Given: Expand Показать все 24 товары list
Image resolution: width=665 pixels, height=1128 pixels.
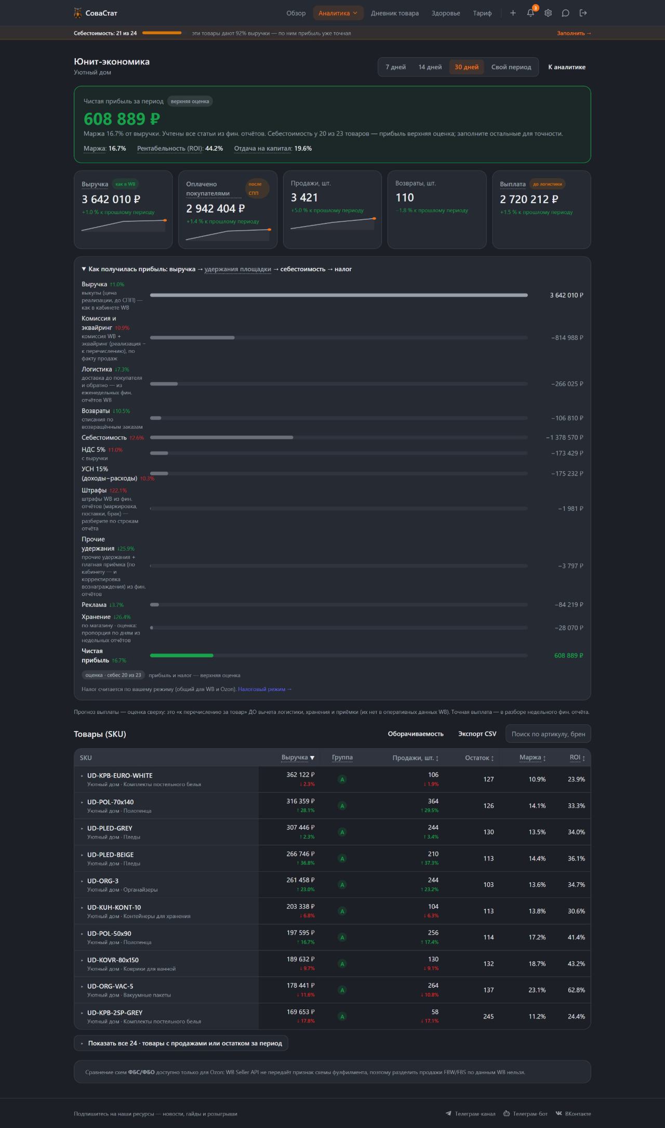Looking at the screenshot, I should (x=181, y=1043).
